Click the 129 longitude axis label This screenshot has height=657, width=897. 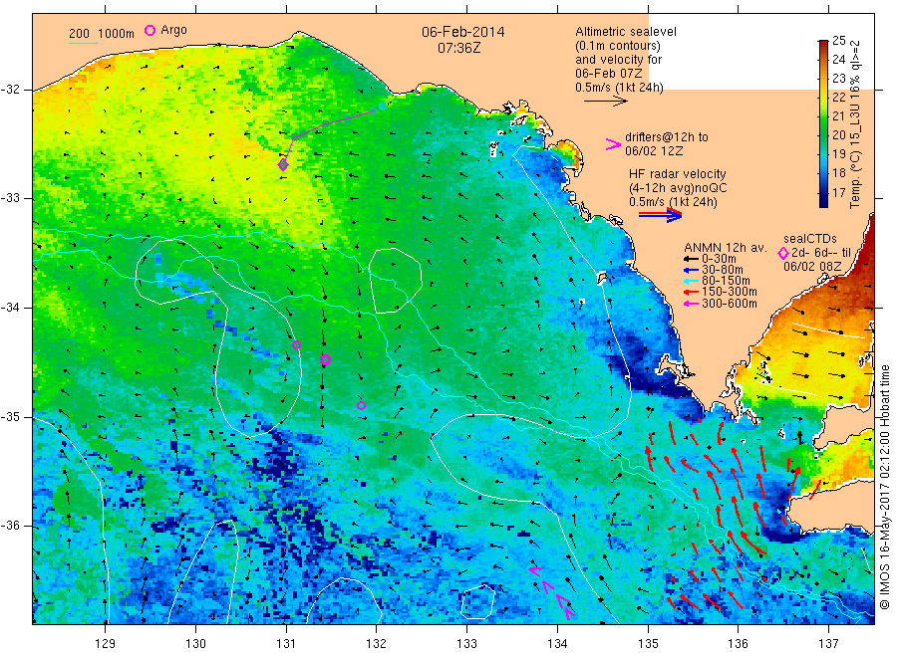tap(106, 644)
